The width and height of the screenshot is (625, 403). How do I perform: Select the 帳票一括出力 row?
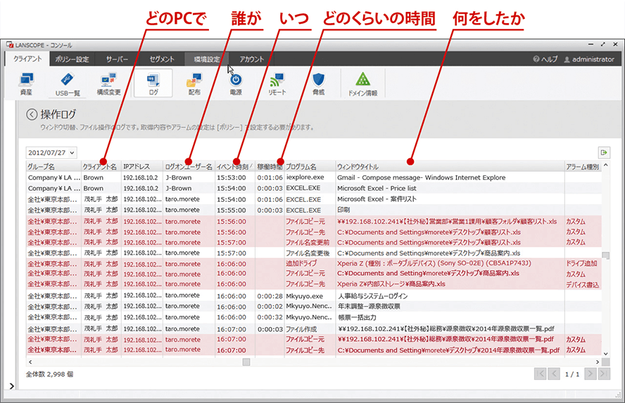(x=314, y=317)
